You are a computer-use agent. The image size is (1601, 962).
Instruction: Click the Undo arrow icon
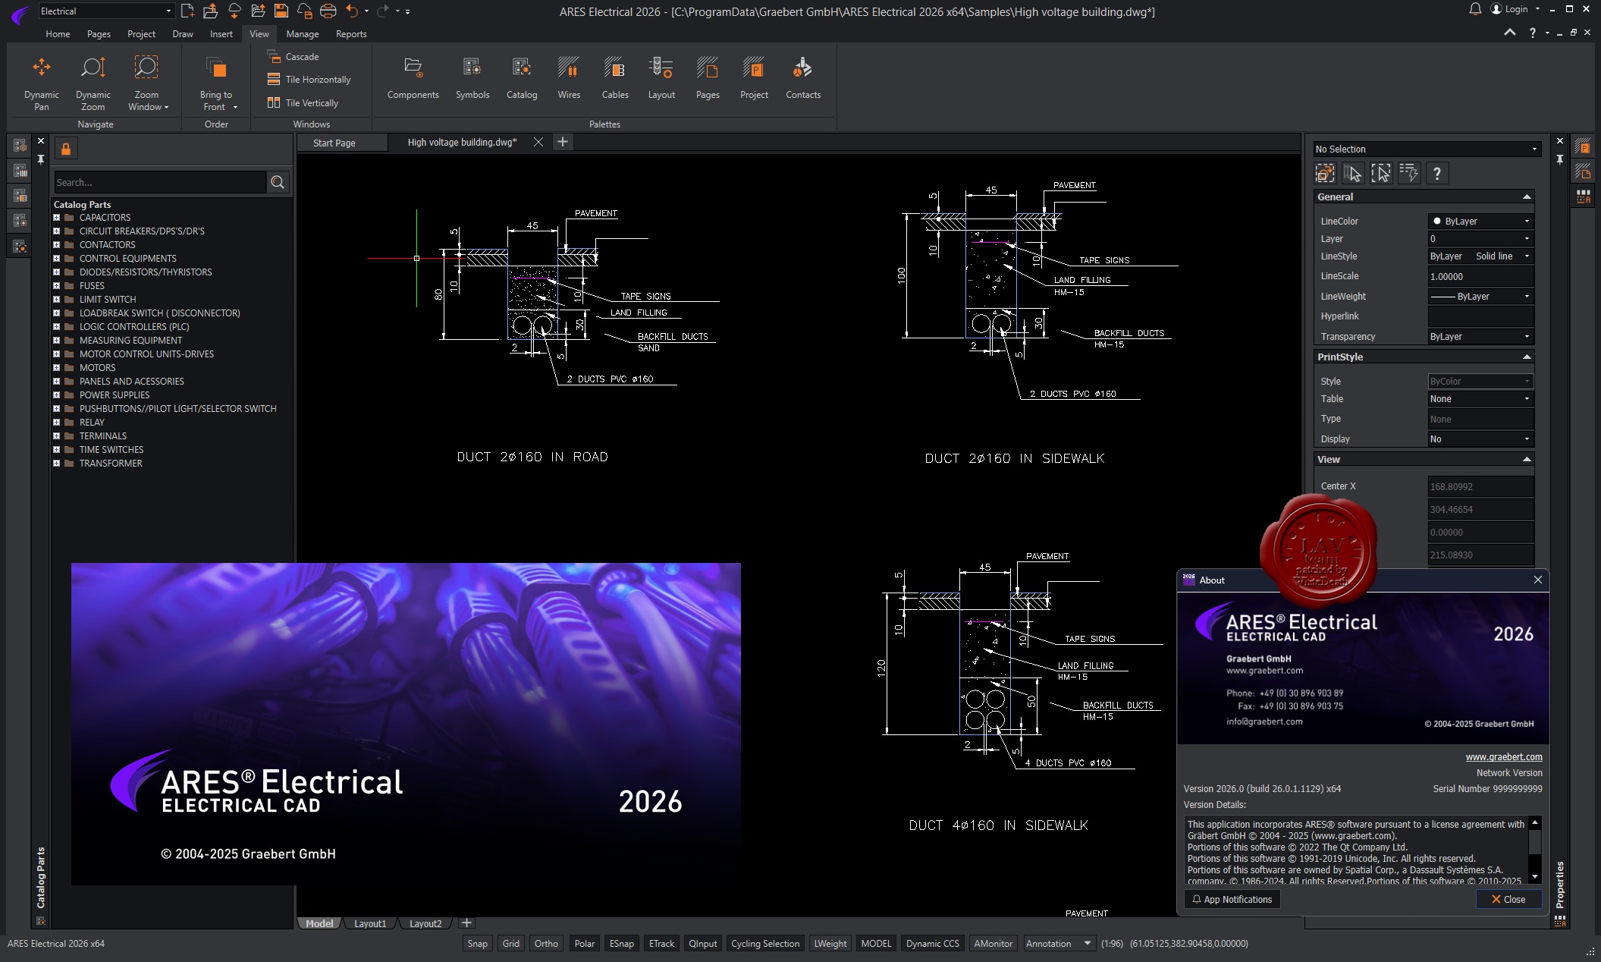(352, 11)
